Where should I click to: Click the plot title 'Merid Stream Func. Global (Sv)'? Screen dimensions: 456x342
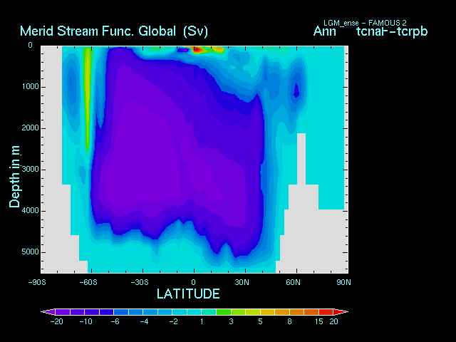tap(114, 31)
